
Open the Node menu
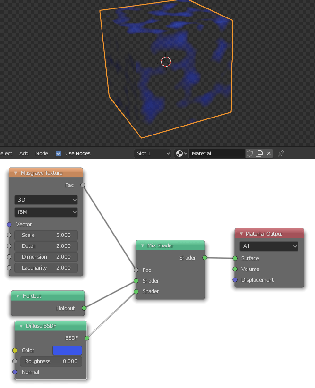(42, 153)
